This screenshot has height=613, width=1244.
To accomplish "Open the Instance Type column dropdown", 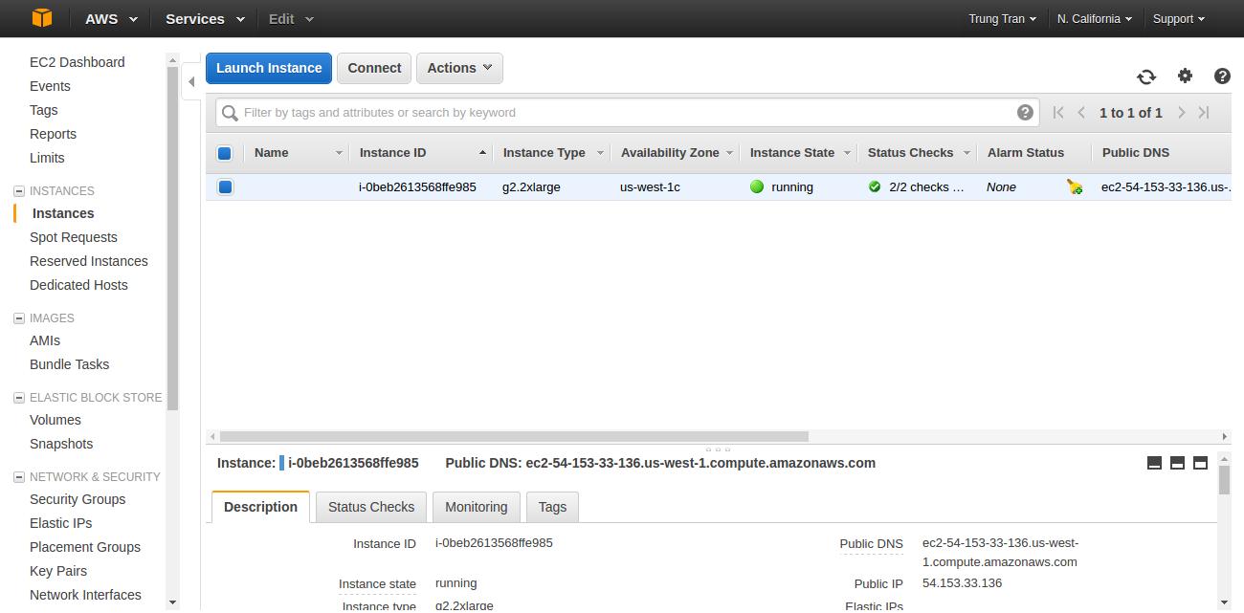I will 600,153.
